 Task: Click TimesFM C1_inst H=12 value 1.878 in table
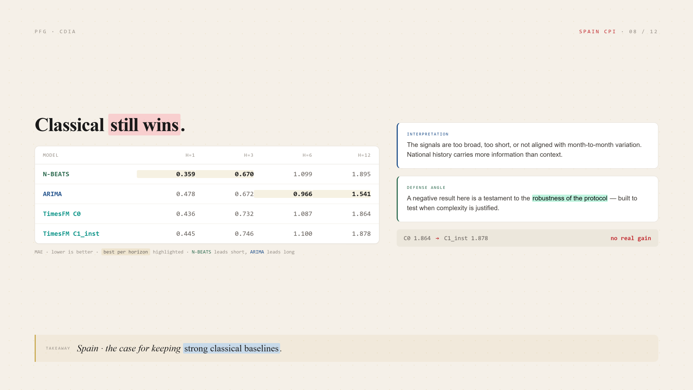click(361, 234)
